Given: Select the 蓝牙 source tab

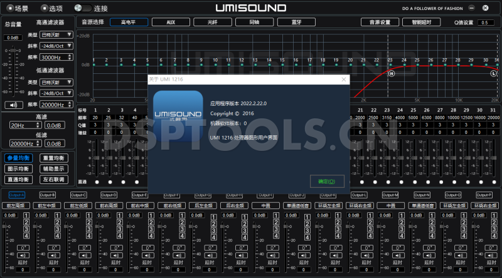Looking at the screenshot, I should pos(296,22).
